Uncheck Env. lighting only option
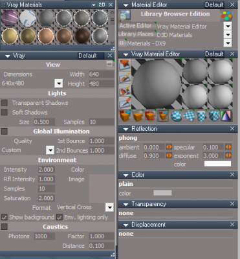240x259 pixels. click(60, 217)
